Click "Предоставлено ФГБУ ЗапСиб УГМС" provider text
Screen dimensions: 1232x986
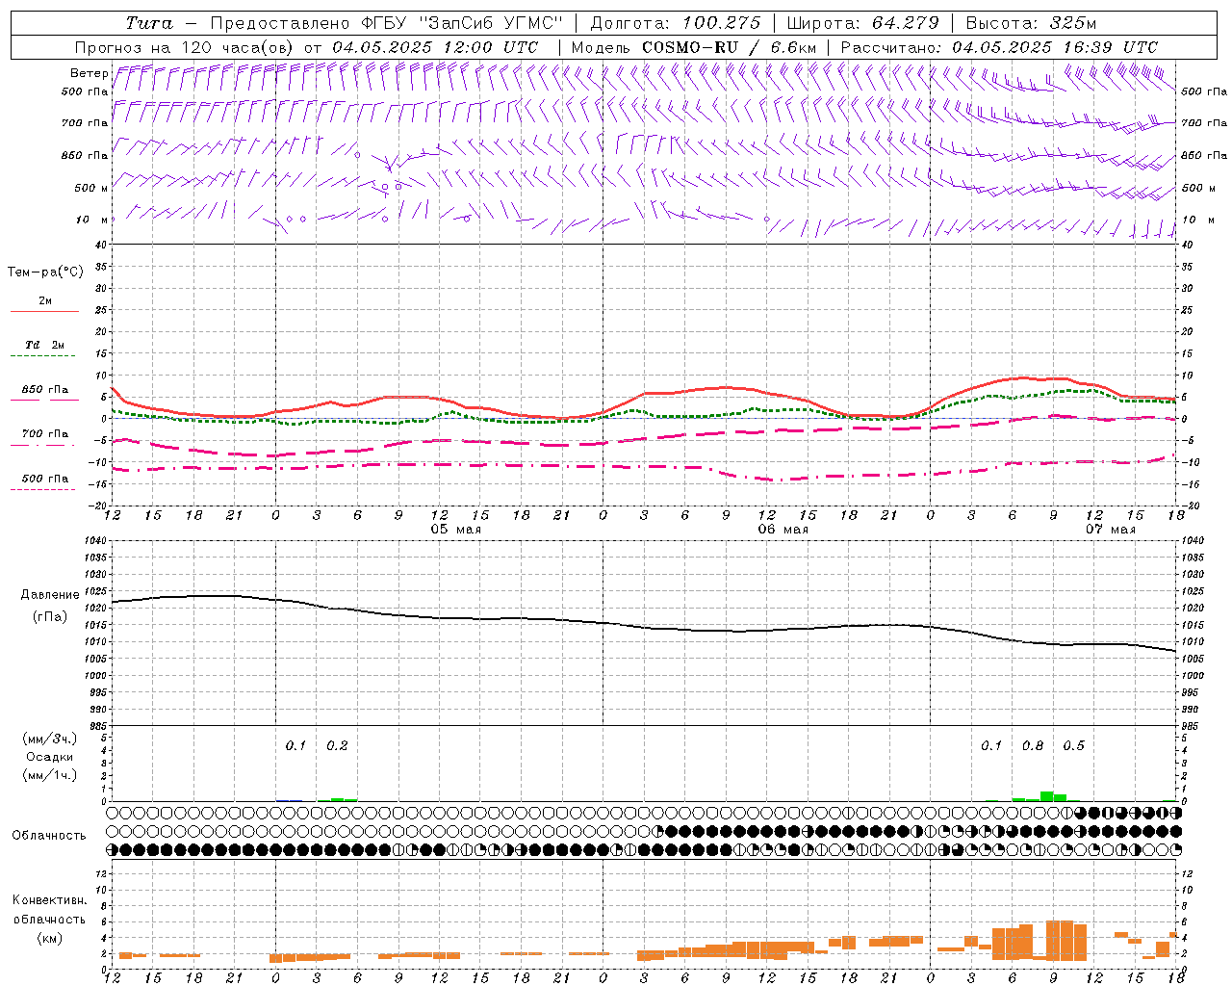click(x=385, y=23)
